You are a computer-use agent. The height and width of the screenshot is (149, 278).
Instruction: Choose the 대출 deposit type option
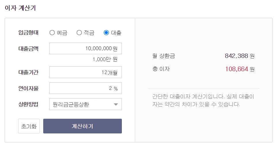[x=106, y=33]
